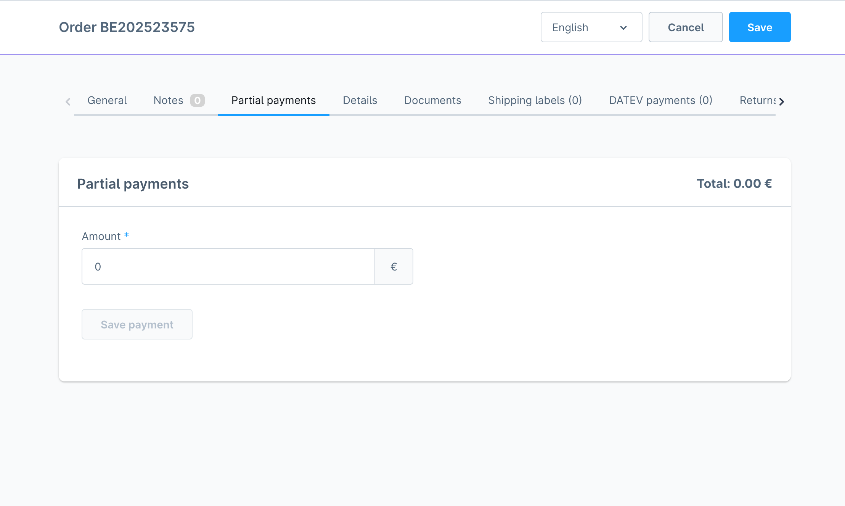The width and height of the screenshot is (845, 506).
Task: Click the Details tab icon
Action: tap(360, 100)
